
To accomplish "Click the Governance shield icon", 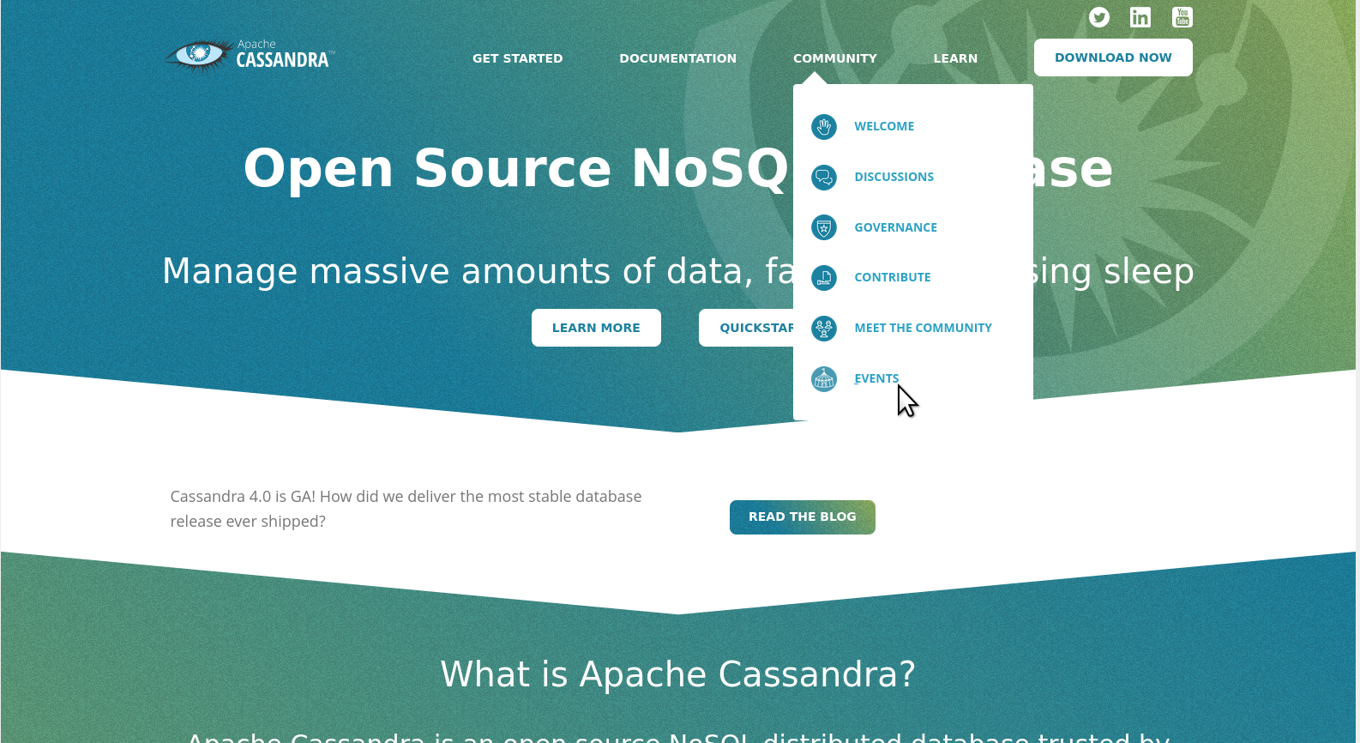I will click(x=824, y=227).
